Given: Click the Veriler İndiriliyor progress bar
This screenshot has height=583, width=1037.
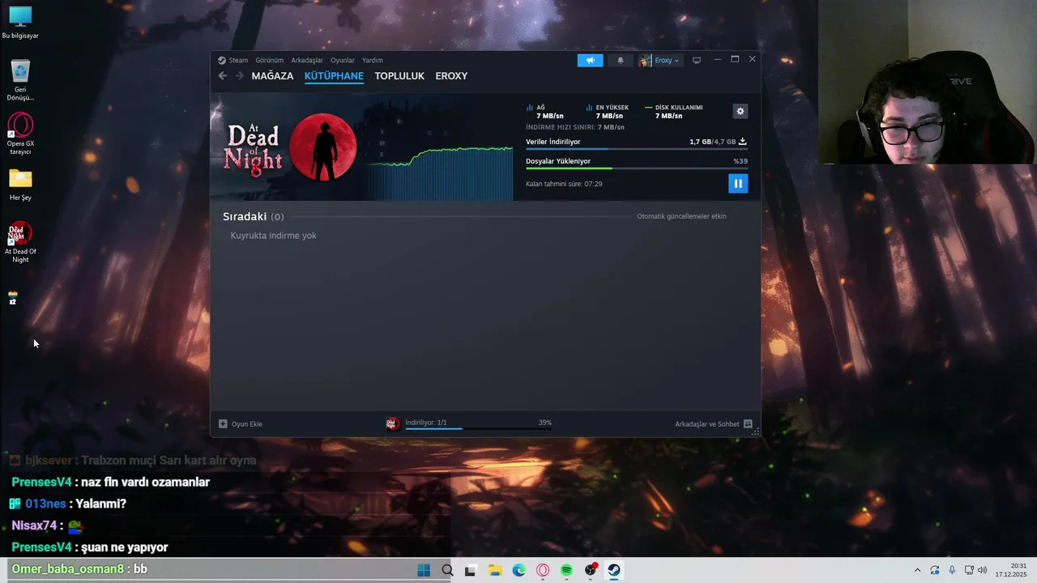Looking at the screenshot, I should 636,149.
